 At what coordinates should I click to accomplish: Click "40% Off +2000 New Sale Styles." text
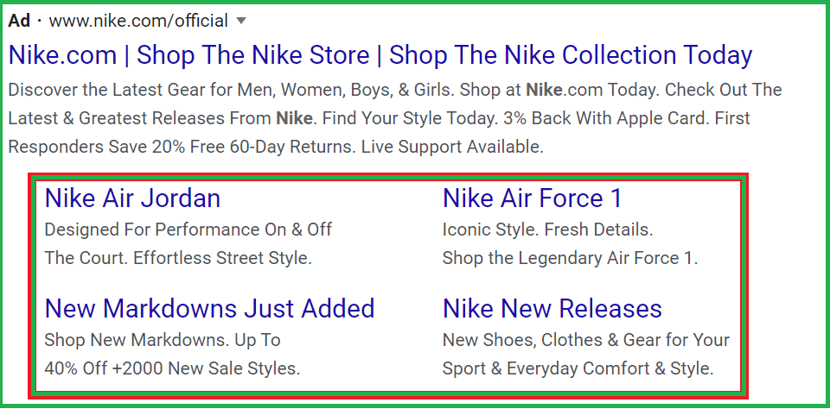pos(172,368)
